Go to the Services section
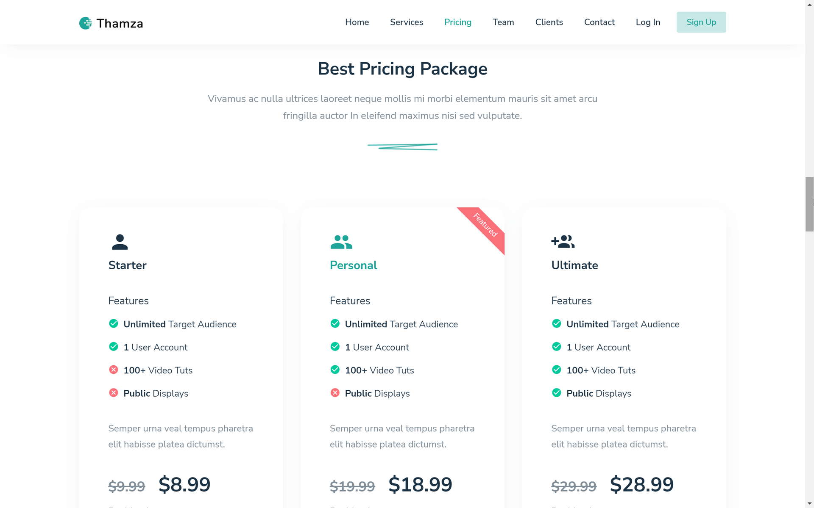Screen dimensions: 814x508 407,22
